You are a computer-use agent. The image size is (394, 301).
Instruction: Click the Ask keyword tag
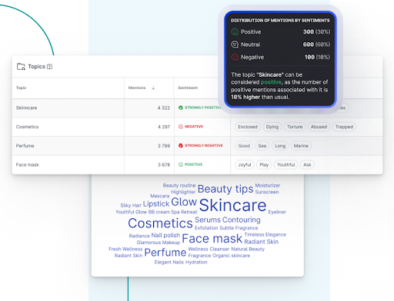tap(307, 164)
